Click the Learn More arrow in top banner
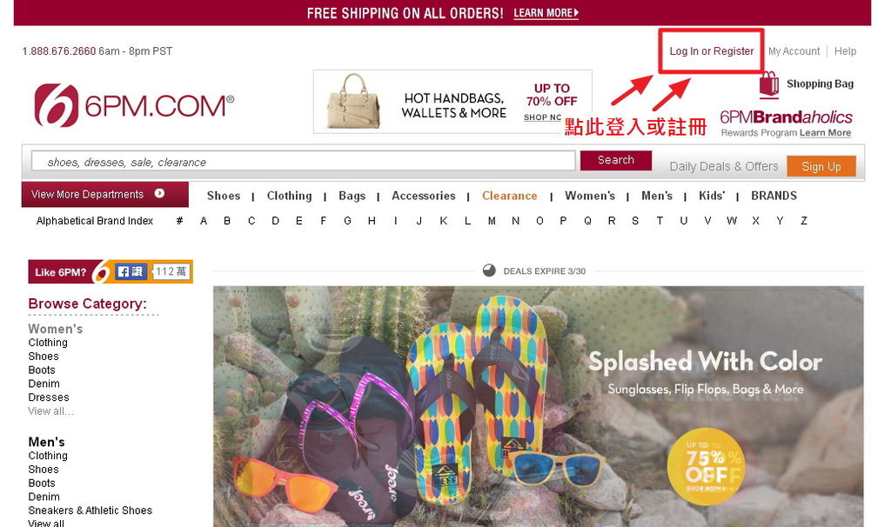The image size is (891, 527). pyautogui.click(x=576, y=12)
